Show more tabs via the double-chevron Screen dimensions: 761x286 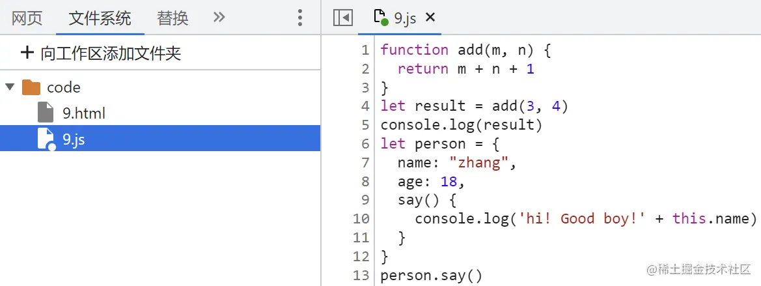(219, 18)
